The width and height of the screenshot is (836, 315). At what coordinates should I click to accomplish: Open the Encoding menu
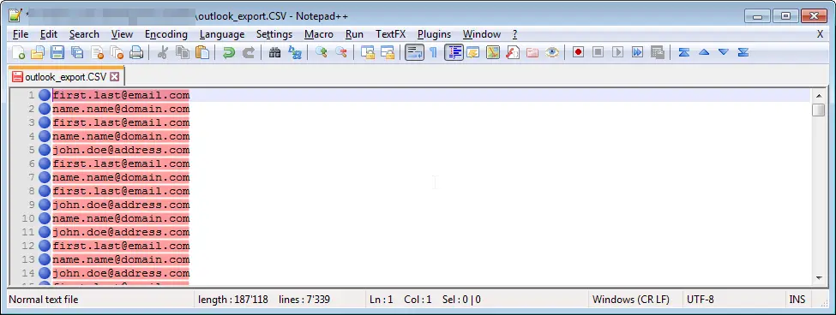(166, 34)
